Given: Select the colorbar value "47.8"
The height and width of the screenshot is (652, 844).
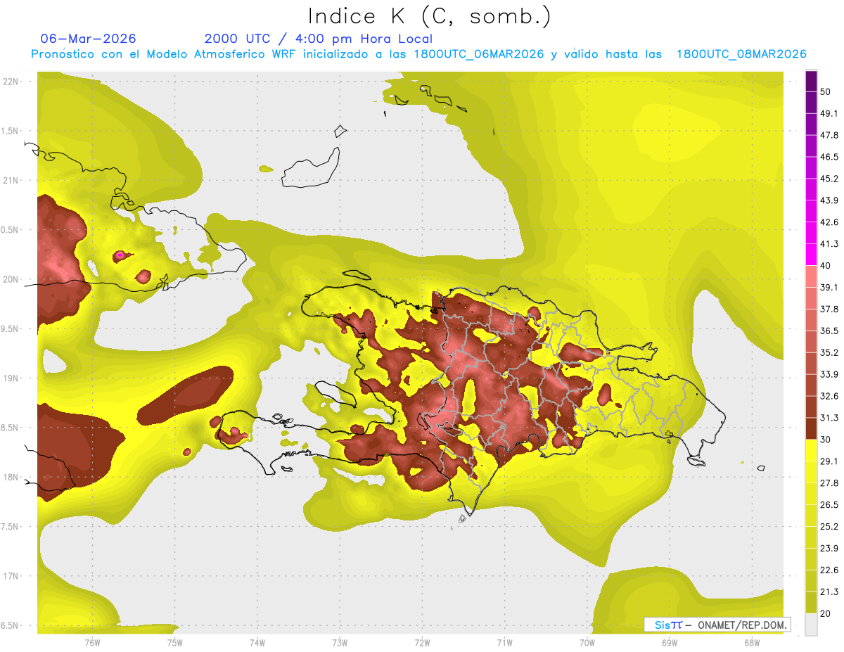Looking at the screenshot, I should point(829,135).
